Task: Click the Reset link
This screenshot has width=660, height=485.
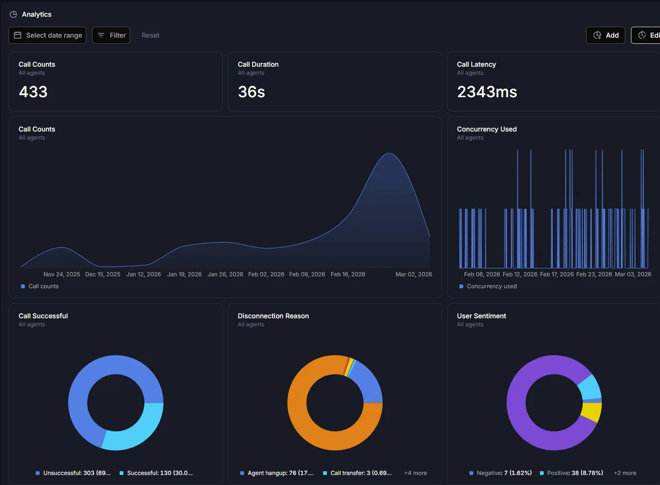Action: point(150,35)
